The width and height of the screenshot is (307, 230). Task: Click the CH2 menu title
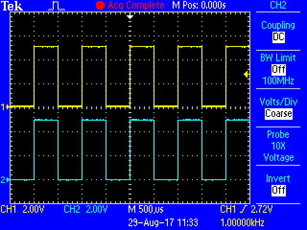tap(278, 5)
